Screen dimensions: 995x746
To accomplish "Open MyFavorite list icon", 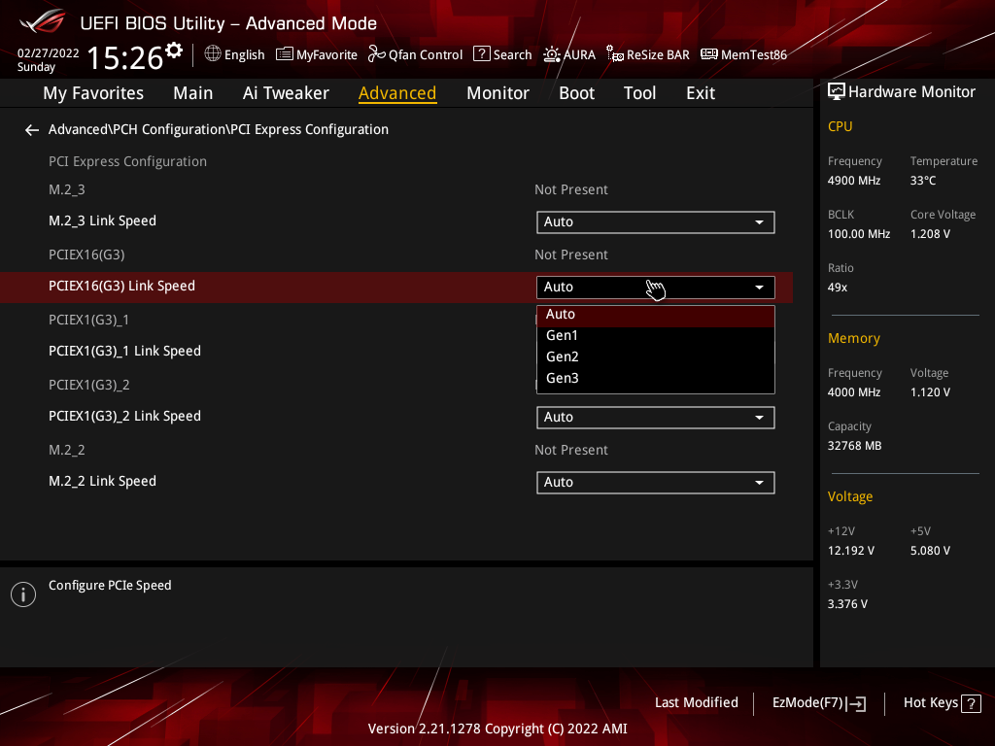I will click(x=285, y=54).
